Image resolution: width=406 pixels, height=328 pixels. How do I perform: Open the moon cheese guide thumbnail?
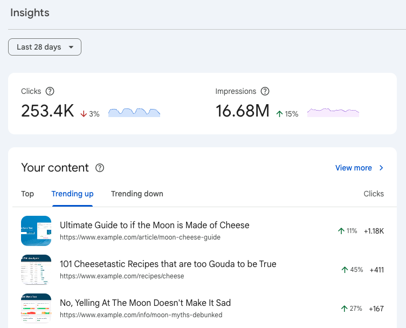[x=36, y=231]
